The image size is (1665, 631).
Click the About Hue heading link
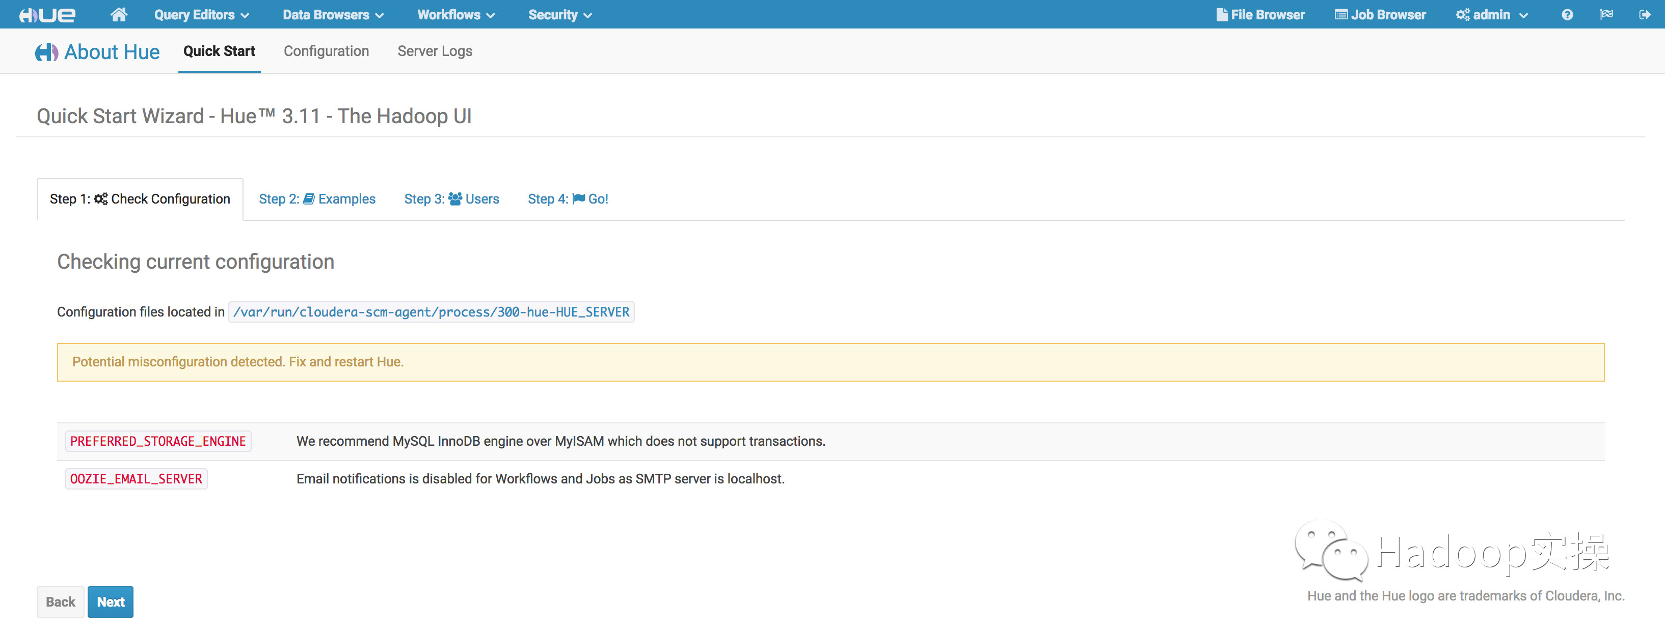point(98,52)
